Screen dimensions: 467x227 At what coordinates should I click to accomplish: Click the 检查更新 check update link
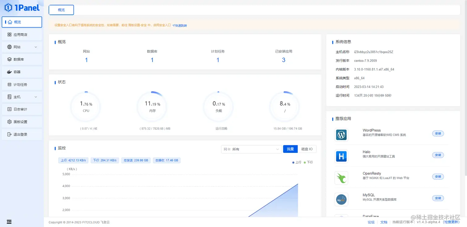(451, 222)
